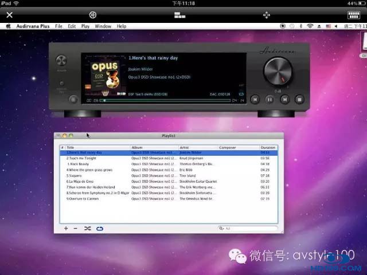Sort playlist by the Title column header
Screen dimensions: 367x275
[97, 148]
